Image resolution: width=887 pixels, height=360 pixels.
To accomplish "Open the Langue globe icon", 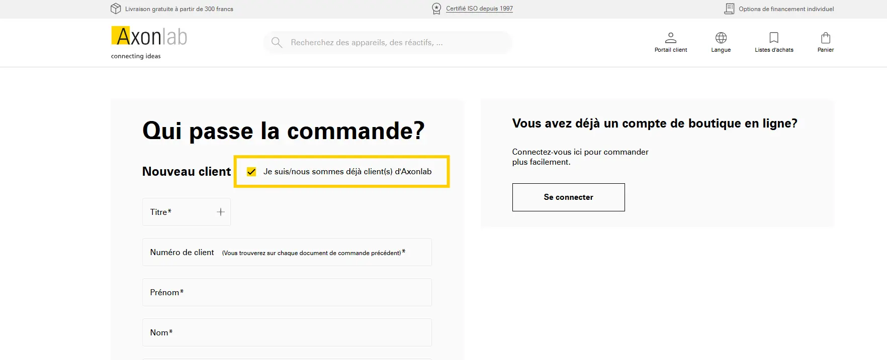I will [721, 38].
